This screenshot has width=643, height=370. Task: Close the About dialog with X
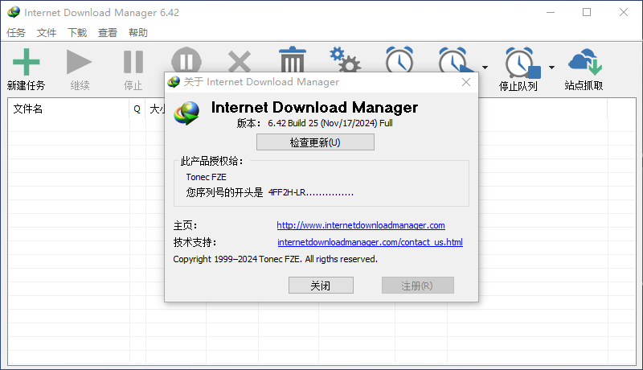466,82
